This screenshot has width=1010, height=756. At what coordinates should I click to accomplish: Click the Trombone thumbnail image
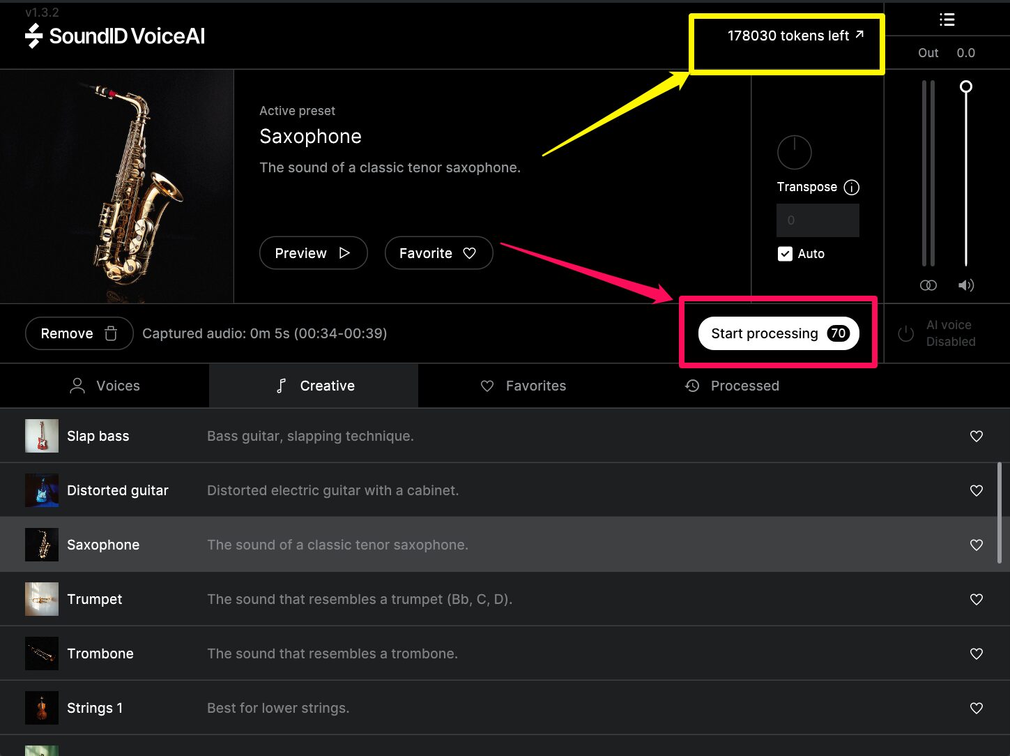click(42, 653)
